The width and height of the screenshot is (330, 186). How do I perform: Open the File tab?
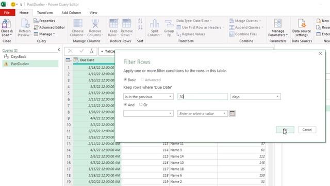[x=7, y=12]
